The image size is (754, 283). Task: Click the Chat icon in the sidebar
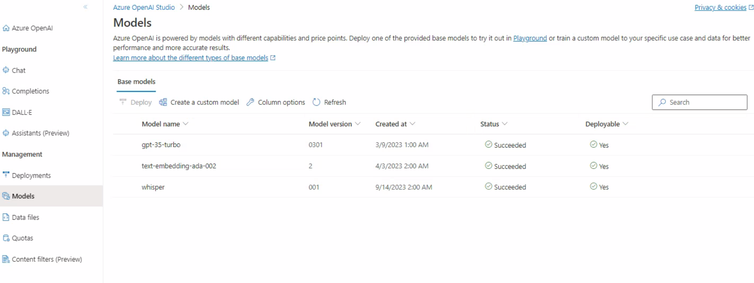6,70
